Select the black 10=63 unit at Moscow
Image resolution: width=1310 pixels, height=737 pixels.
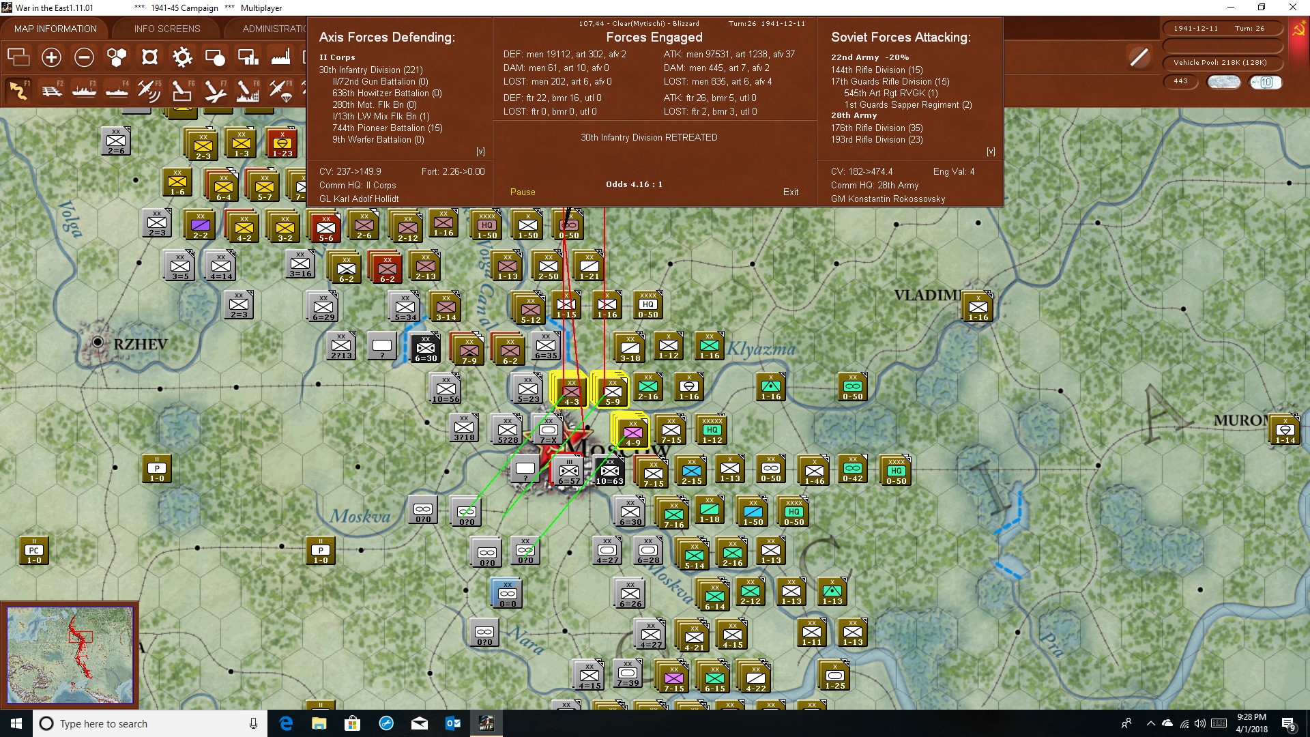(x=610, y=471)
